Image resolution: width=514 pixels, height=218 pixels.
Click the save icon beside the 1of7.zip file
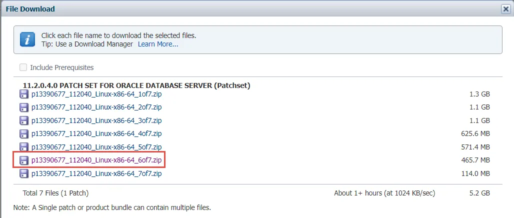coord(23,94)
